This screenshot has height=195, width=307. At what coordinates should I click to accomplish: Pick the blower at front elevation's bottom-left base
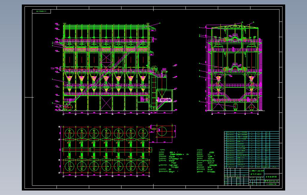(x=68, y=107)
